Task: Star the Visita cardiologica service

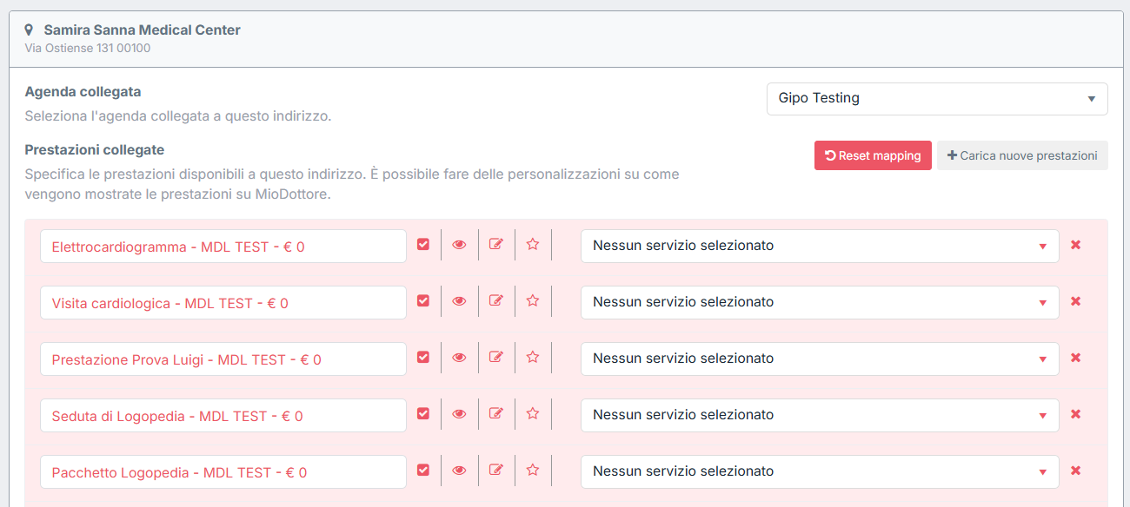Action: pyautogui.click(x=533, y=301)
